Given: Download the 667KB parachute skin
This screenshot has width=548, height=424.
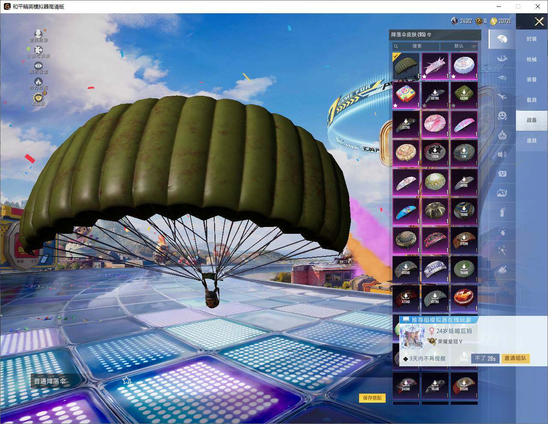Looking at the screenshot, I should click(435, 95).
